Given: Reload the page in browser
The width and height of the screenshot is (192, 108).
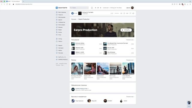Looking at the screenshot, I should pyautogui.click(x=7, y=4).
